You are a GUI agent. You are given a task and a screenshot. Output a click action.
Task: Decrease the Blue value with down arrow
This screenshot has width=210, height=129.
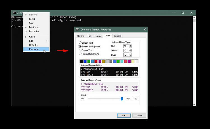[130, 55]
